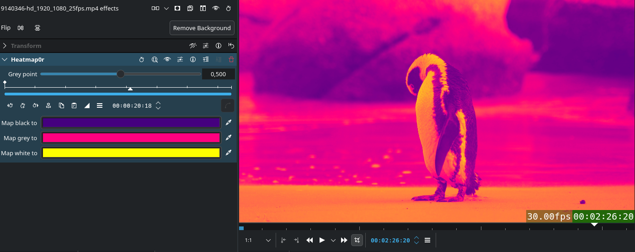
Task: Toggle the Transform effect's crossed-out eye
Action: [193, 46]
